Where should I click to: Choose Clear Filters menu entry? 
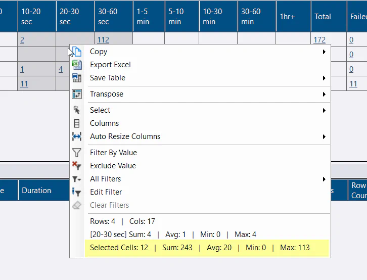200,205
